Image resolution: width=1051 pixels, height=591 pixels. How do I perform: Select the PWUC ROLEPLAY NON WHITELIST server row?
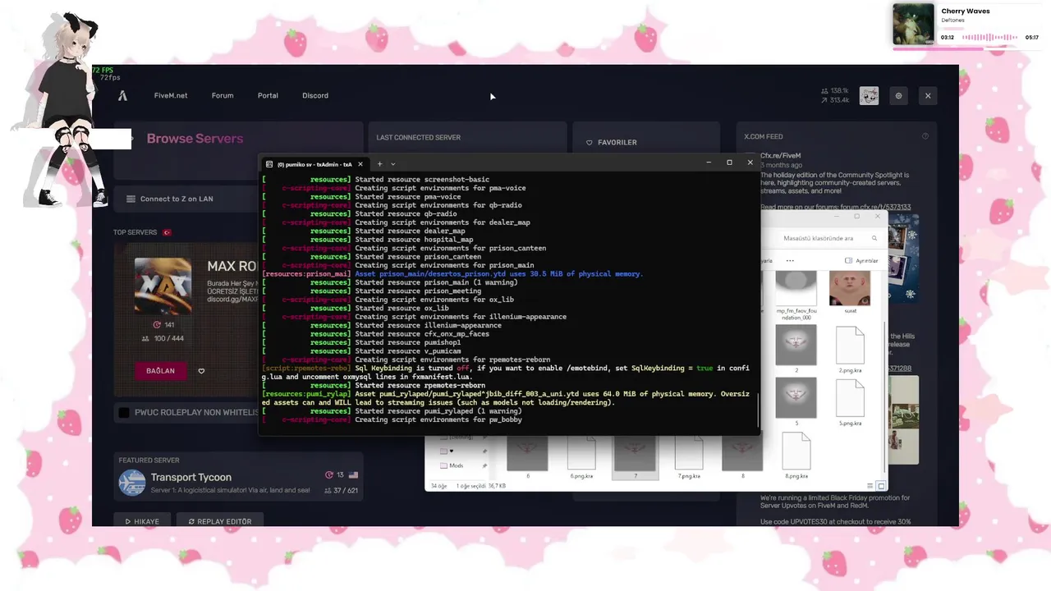click(187, 412)
